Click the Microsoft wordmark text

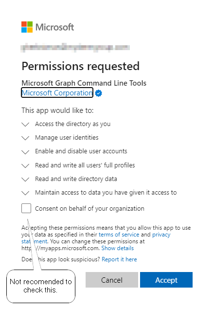pos(55,27)
